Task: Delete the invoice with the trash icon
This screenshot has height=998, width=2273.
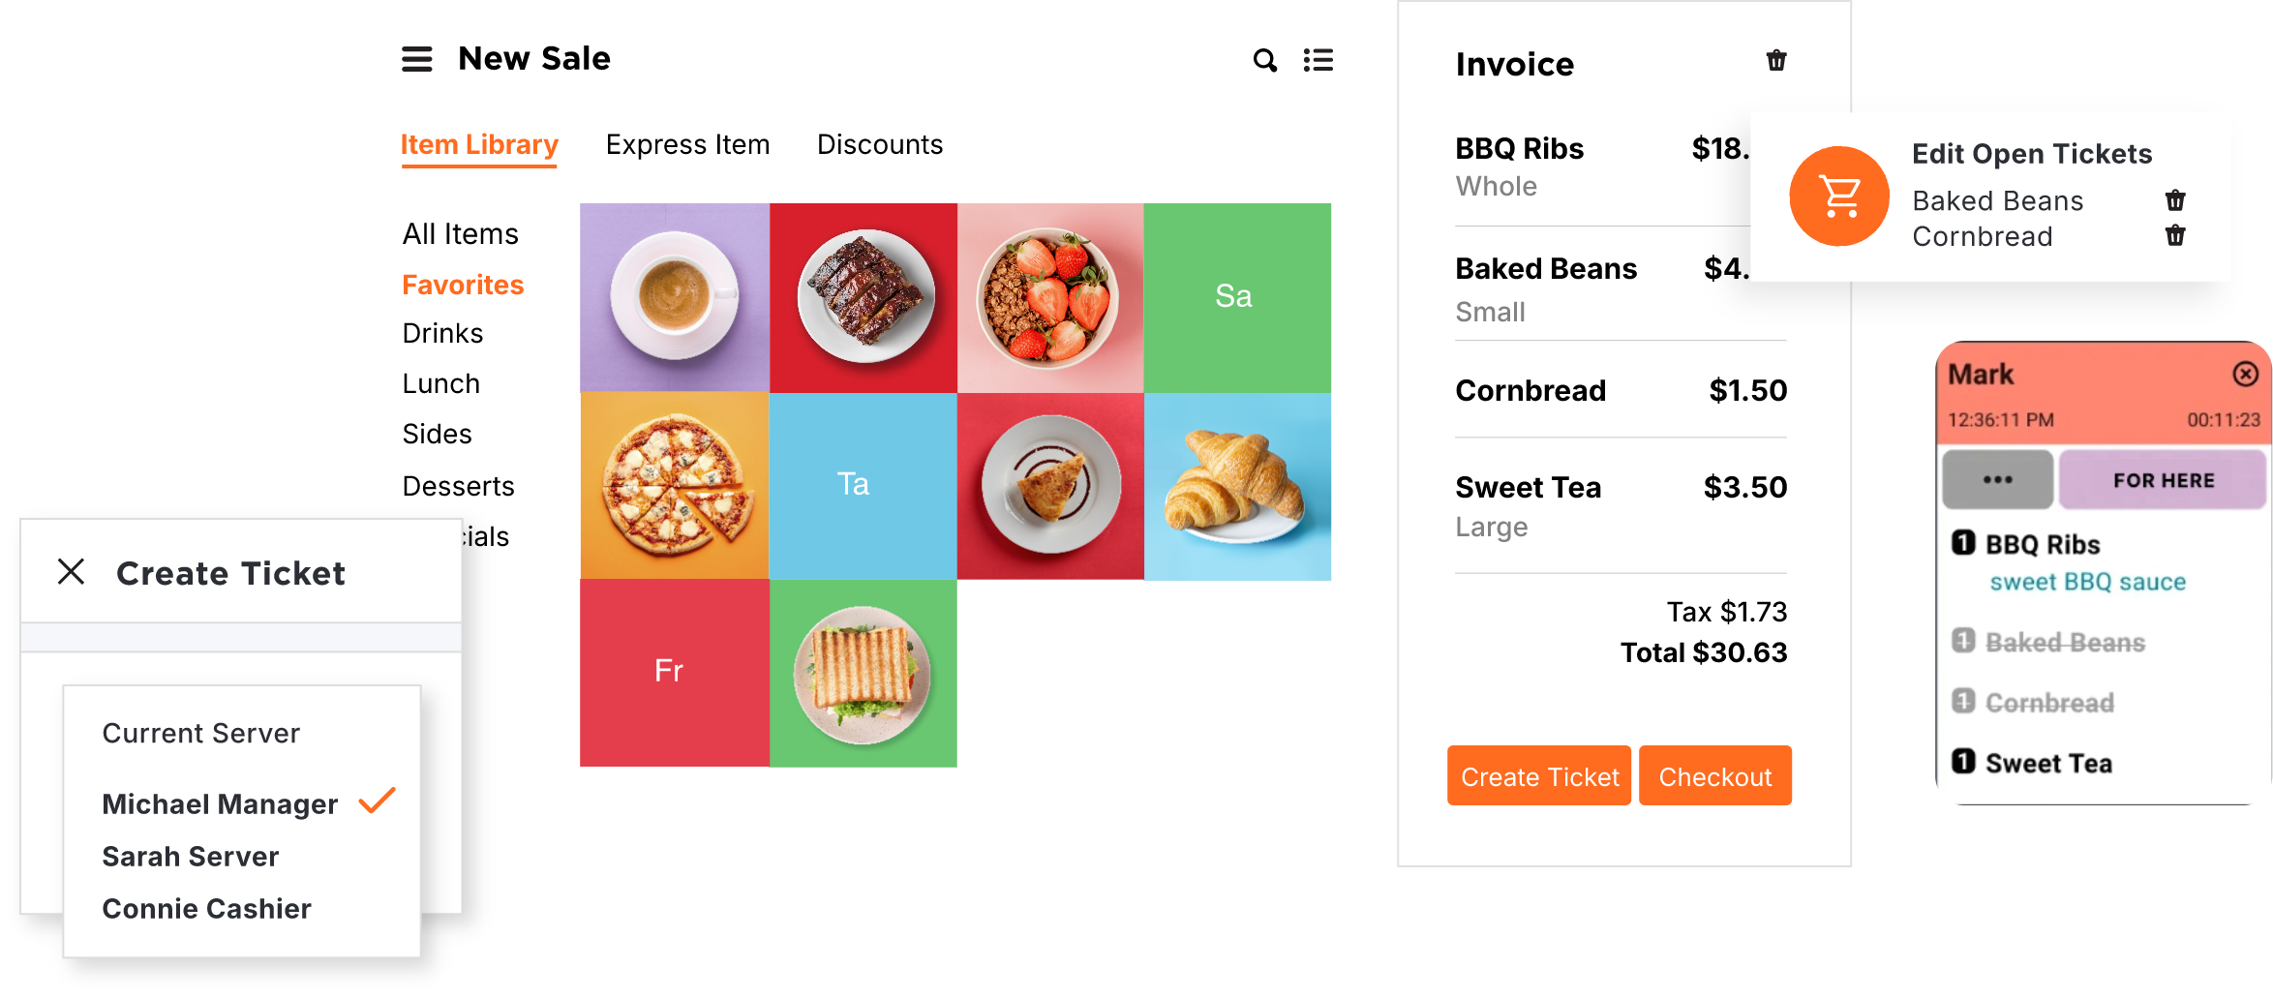Action: coord(1776,61)
